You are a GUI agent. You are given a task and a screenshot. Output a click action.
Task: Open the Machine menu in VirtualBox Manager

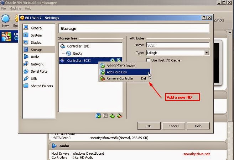point(15,9)
